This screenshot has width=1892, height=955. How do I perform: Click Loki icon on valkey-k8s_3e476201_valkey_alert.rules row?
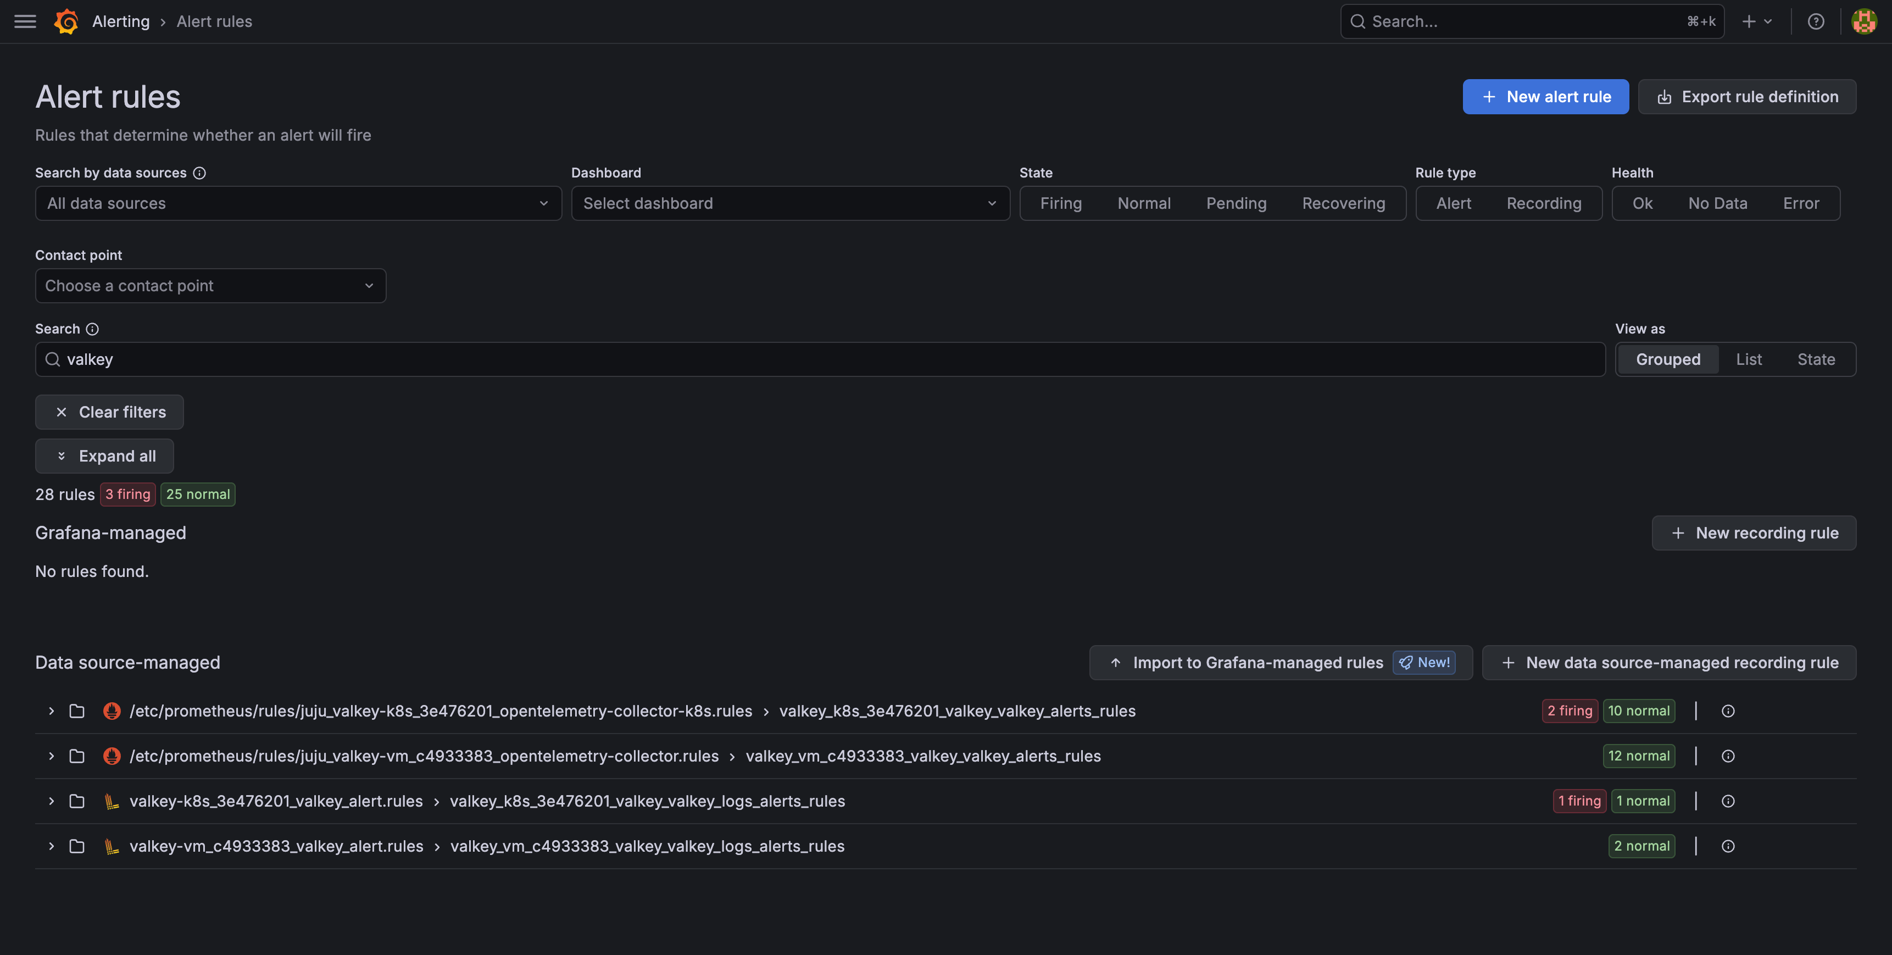click(x=112, y=801)
